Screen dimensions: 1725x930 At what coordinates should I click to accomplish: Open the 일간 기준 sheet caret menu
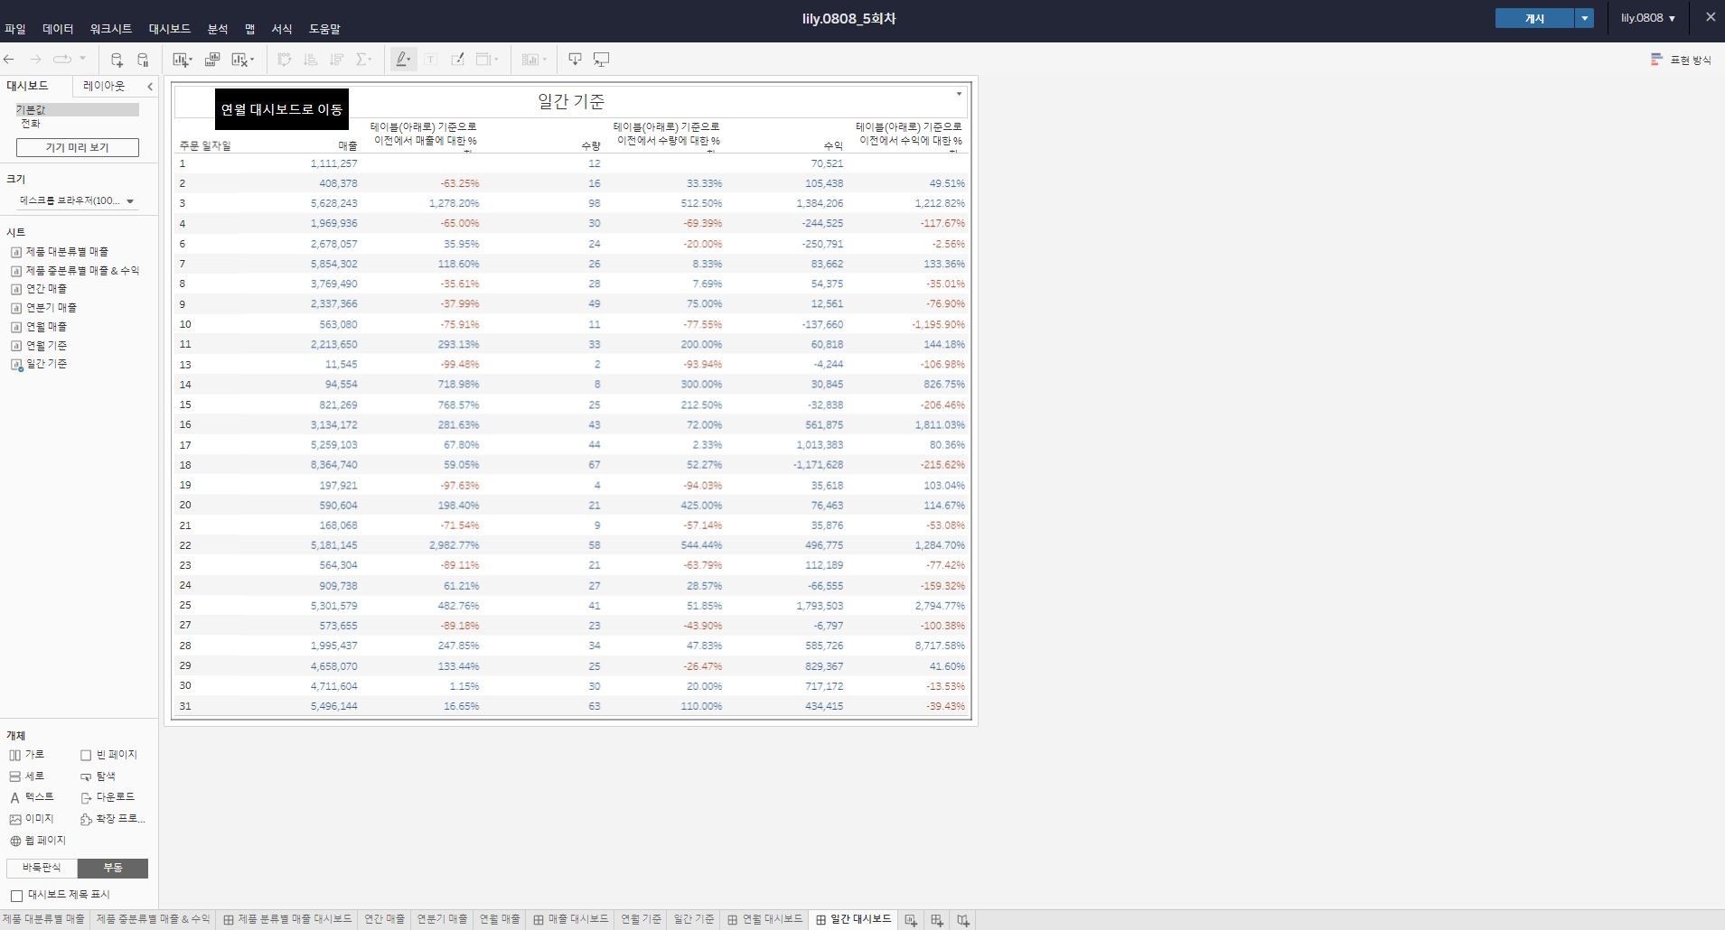(x=959, y=94)
